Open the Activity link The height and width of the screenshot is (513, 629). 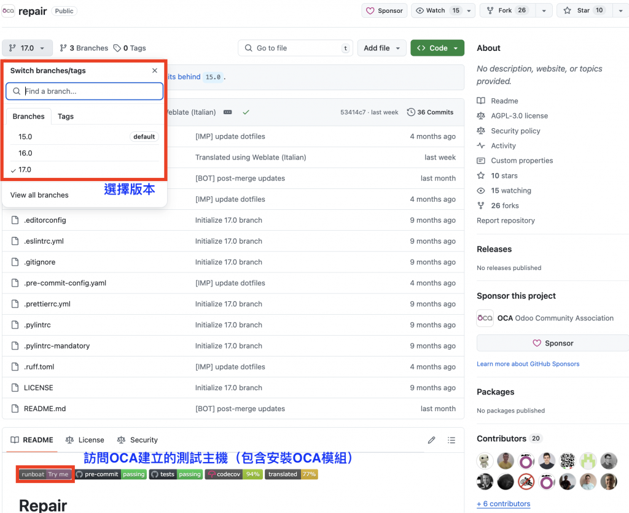click(503, 146)
